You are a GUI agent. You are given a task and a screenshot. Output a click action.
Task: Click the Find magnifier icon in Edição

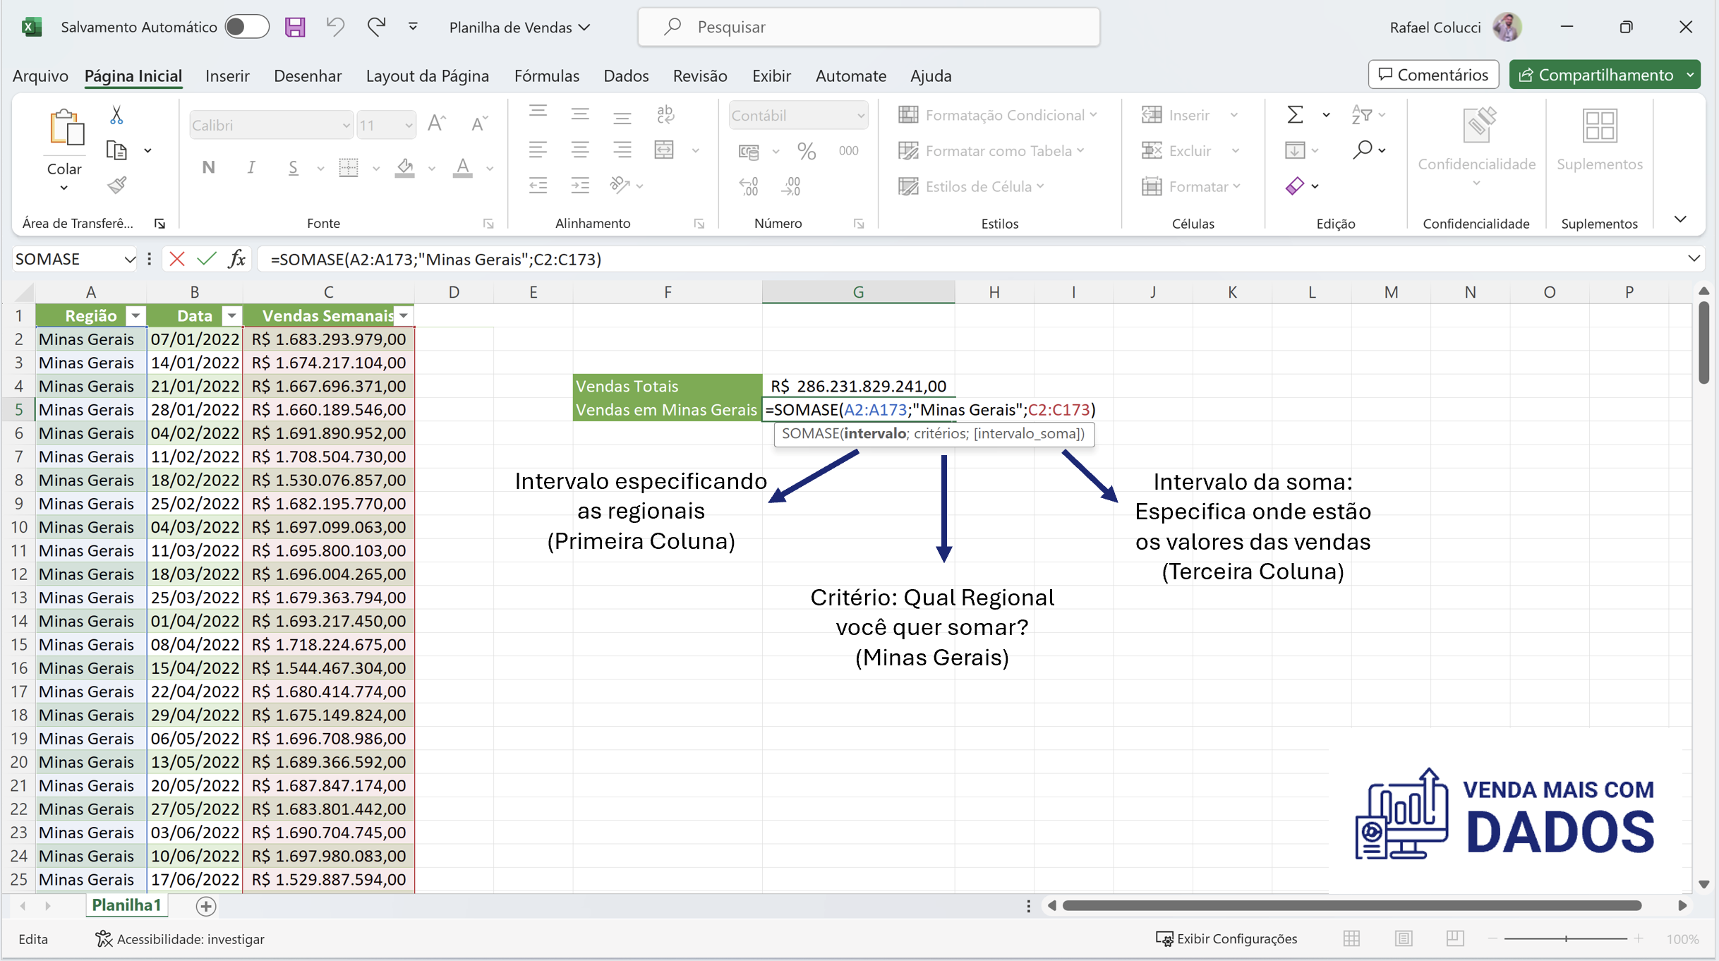1363,150
